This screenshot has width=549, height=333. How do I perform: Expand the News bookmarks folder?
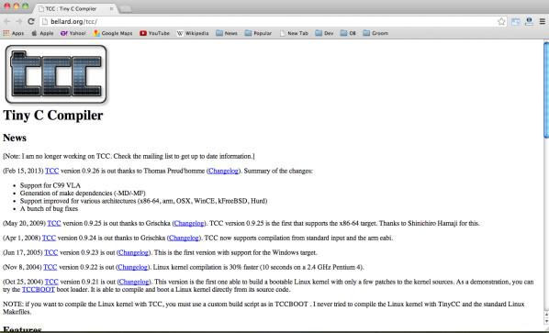point(227,33)
